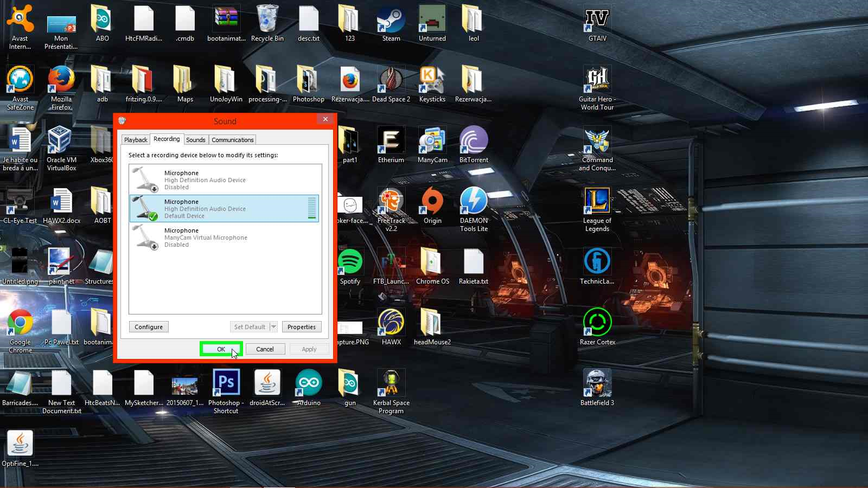This screenshot has height=488, width=868.
Task: Open the Photoshop - Shortcut icon
Action: [x=226, y=390]
